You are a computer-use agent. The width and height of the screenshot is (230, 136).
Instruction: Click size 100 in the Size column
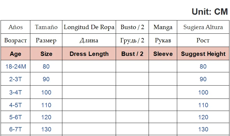46,92
